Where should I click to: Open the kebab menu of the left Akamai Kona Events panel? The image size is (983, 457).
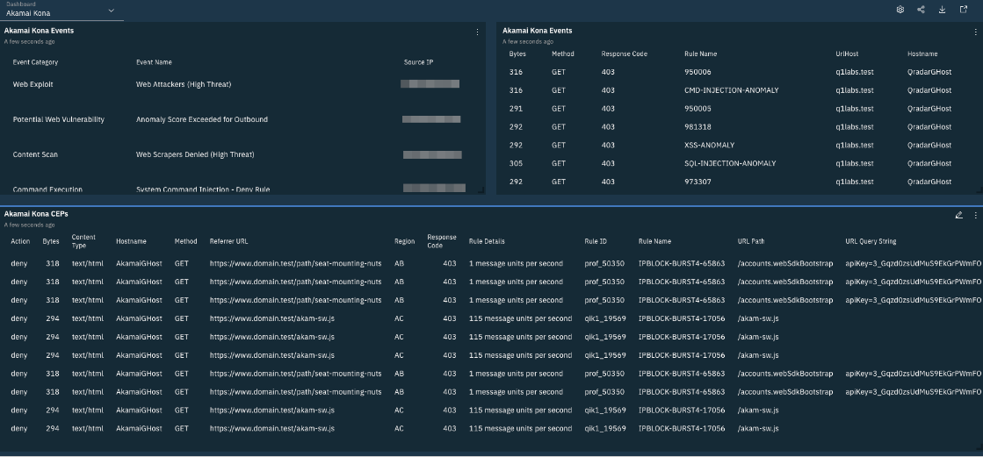[x=478, y=32]
